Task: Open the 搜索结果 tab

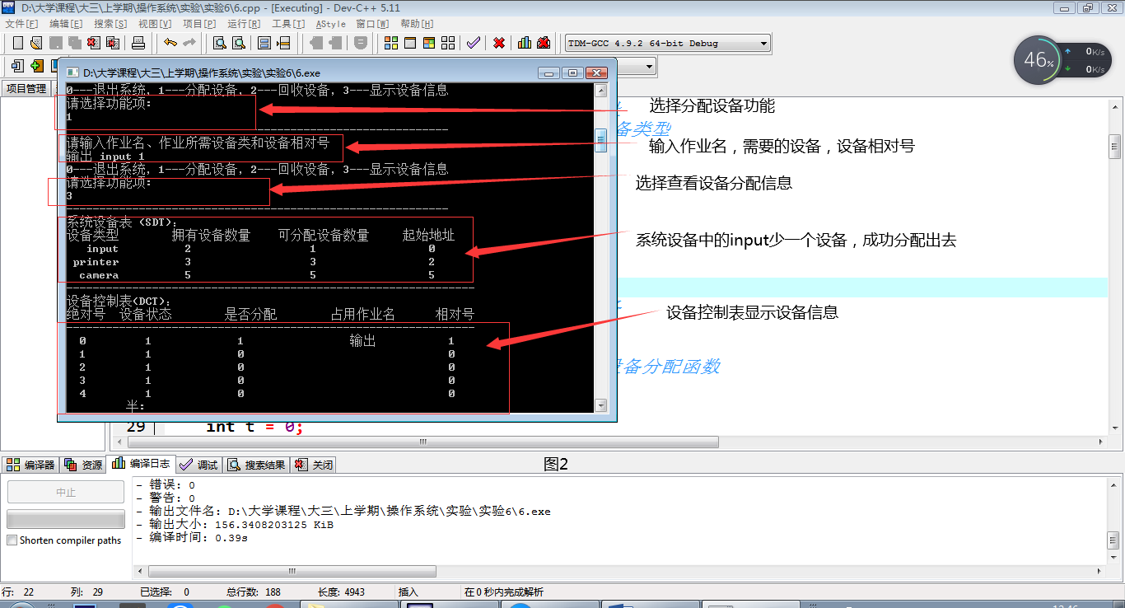Action: pos(256,465)
